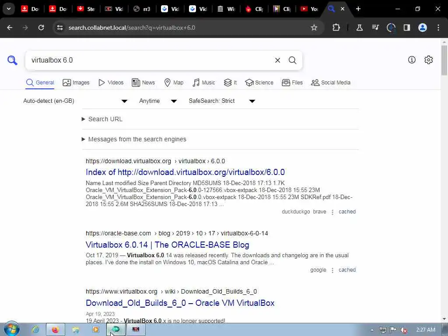Open the search info (i) page icon
The width and height of the screenshot is (448, 336).
pos(412,59)
